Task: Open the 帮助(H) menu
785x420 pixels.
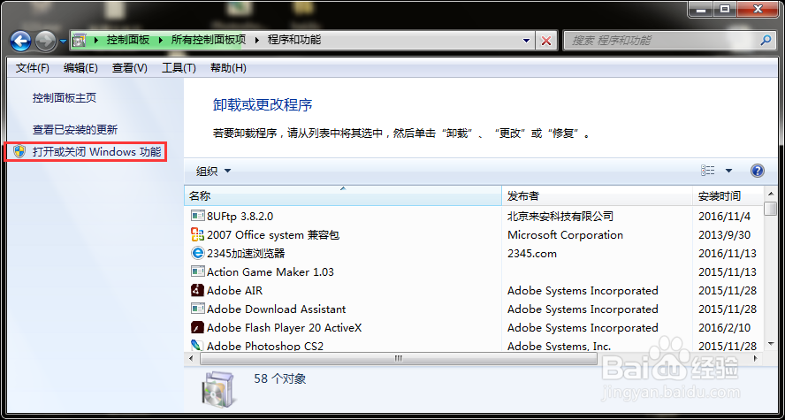Action: [228, 67]
